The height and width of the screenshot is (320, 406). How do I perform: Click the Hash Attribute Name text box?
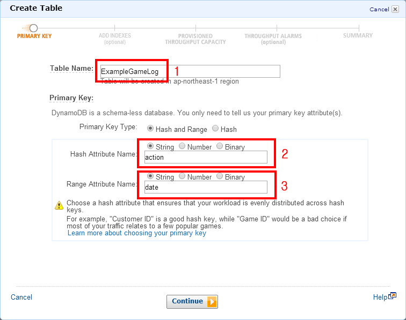pyautogui.click(x=206, y=157)
